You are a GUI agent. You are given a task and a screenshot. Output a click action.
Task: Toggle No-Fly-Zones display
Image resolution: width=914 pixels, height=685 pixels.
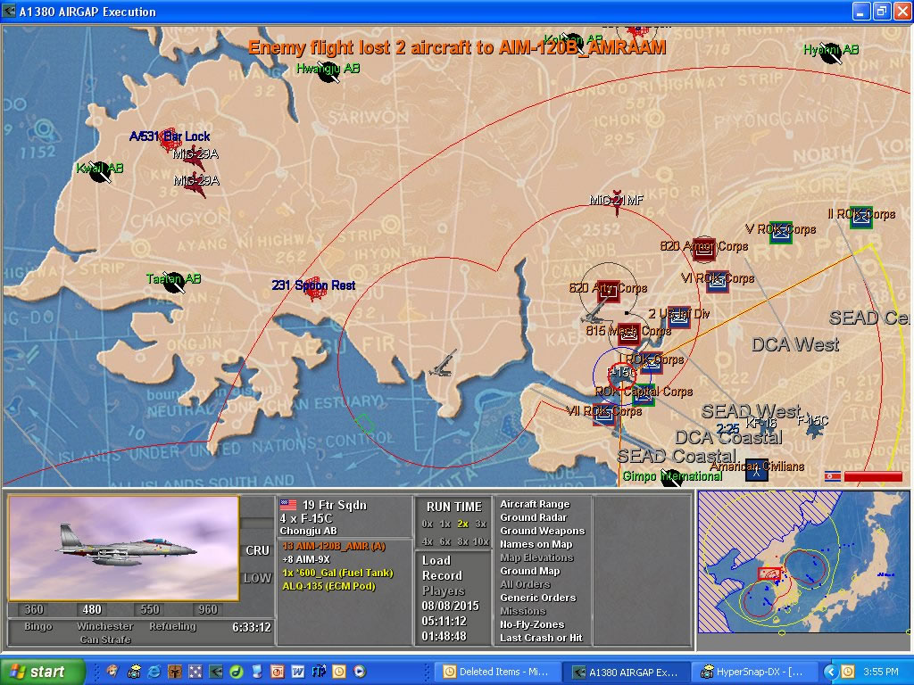pyautogui.click(x=533, y=624)
